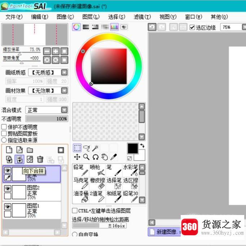Create a new normal layer

(9, 150)
